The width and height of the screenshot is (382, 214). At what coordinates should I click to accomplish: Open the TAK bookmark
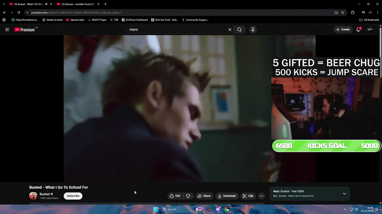(114, 20)
